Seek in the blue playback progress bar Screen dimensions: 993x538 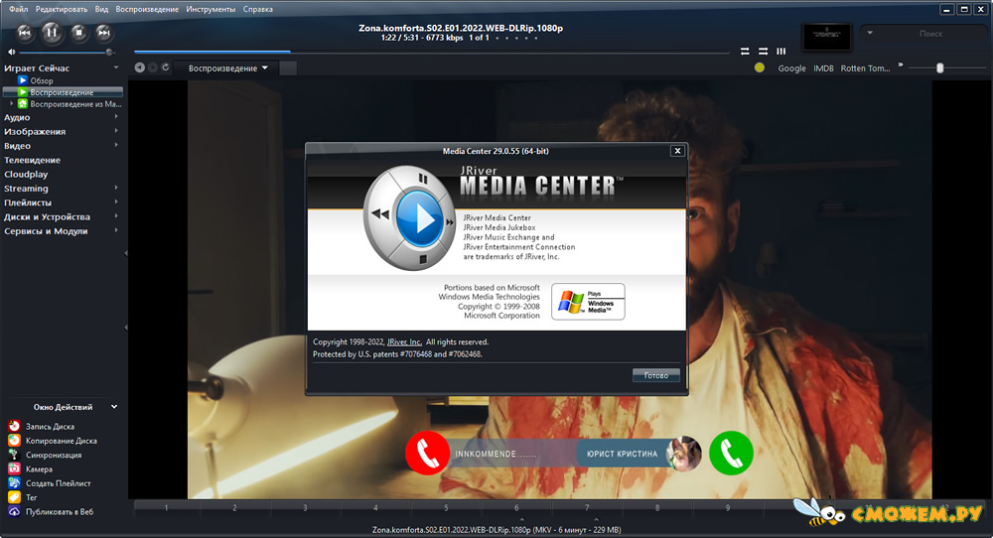[432, 52]
